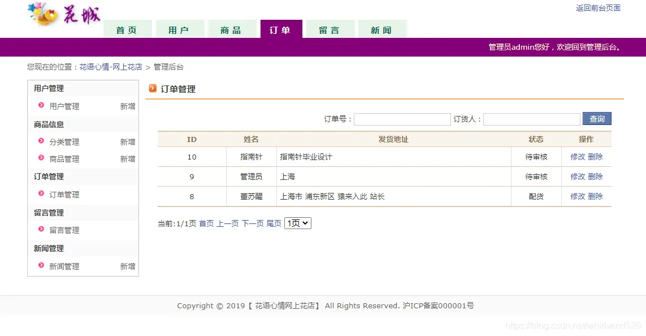Open 留言管理 in the sidebar
This screenshot has height=336, width=646.
pos(64,230)
